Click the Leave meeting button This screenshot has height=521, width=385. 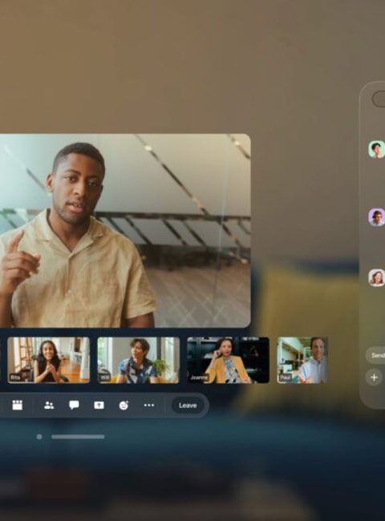pyautogui.click(x=188, y=406)
